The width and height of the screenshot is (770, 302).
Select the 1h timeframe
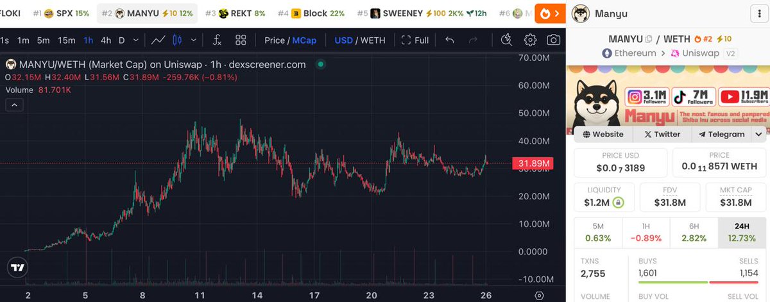pyautogui.click(x=88, y=40)
